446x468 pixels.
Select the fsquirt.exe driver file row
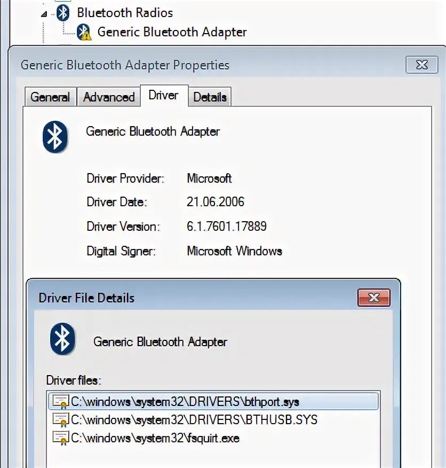213,438
